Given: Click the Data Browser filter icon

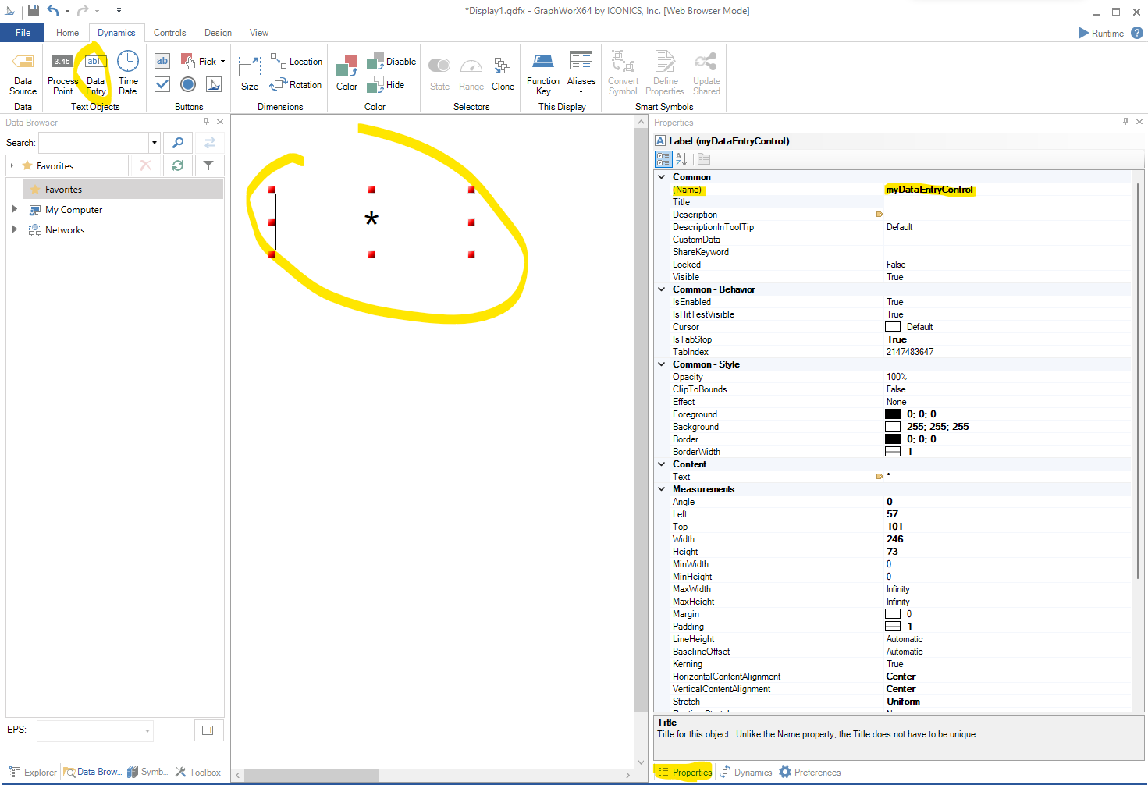Looking at the screenshot, I should click(x=208, y=165).
